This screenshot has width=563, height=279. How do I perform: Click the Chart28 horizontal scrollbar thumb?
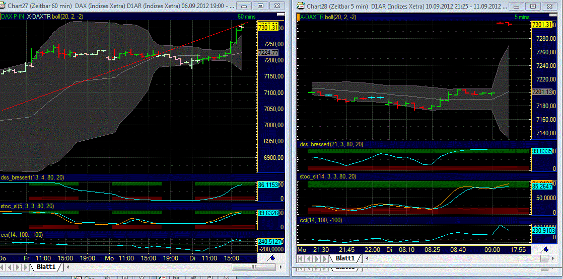coord(545,258)
